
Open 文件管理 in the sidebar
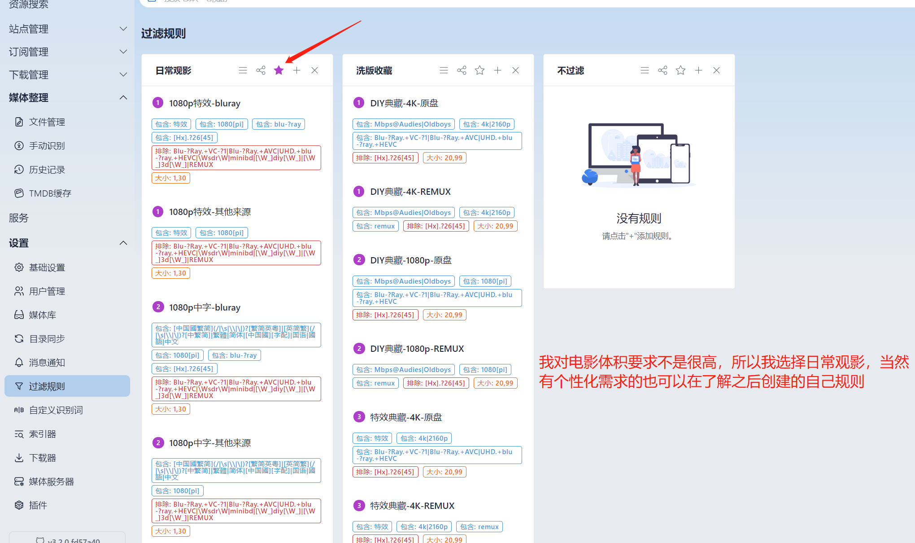67,122
